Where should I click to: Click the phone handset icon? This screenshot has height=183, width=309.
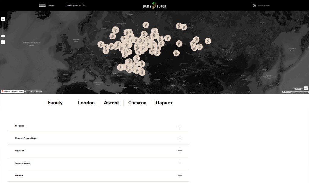coord(84,5)
